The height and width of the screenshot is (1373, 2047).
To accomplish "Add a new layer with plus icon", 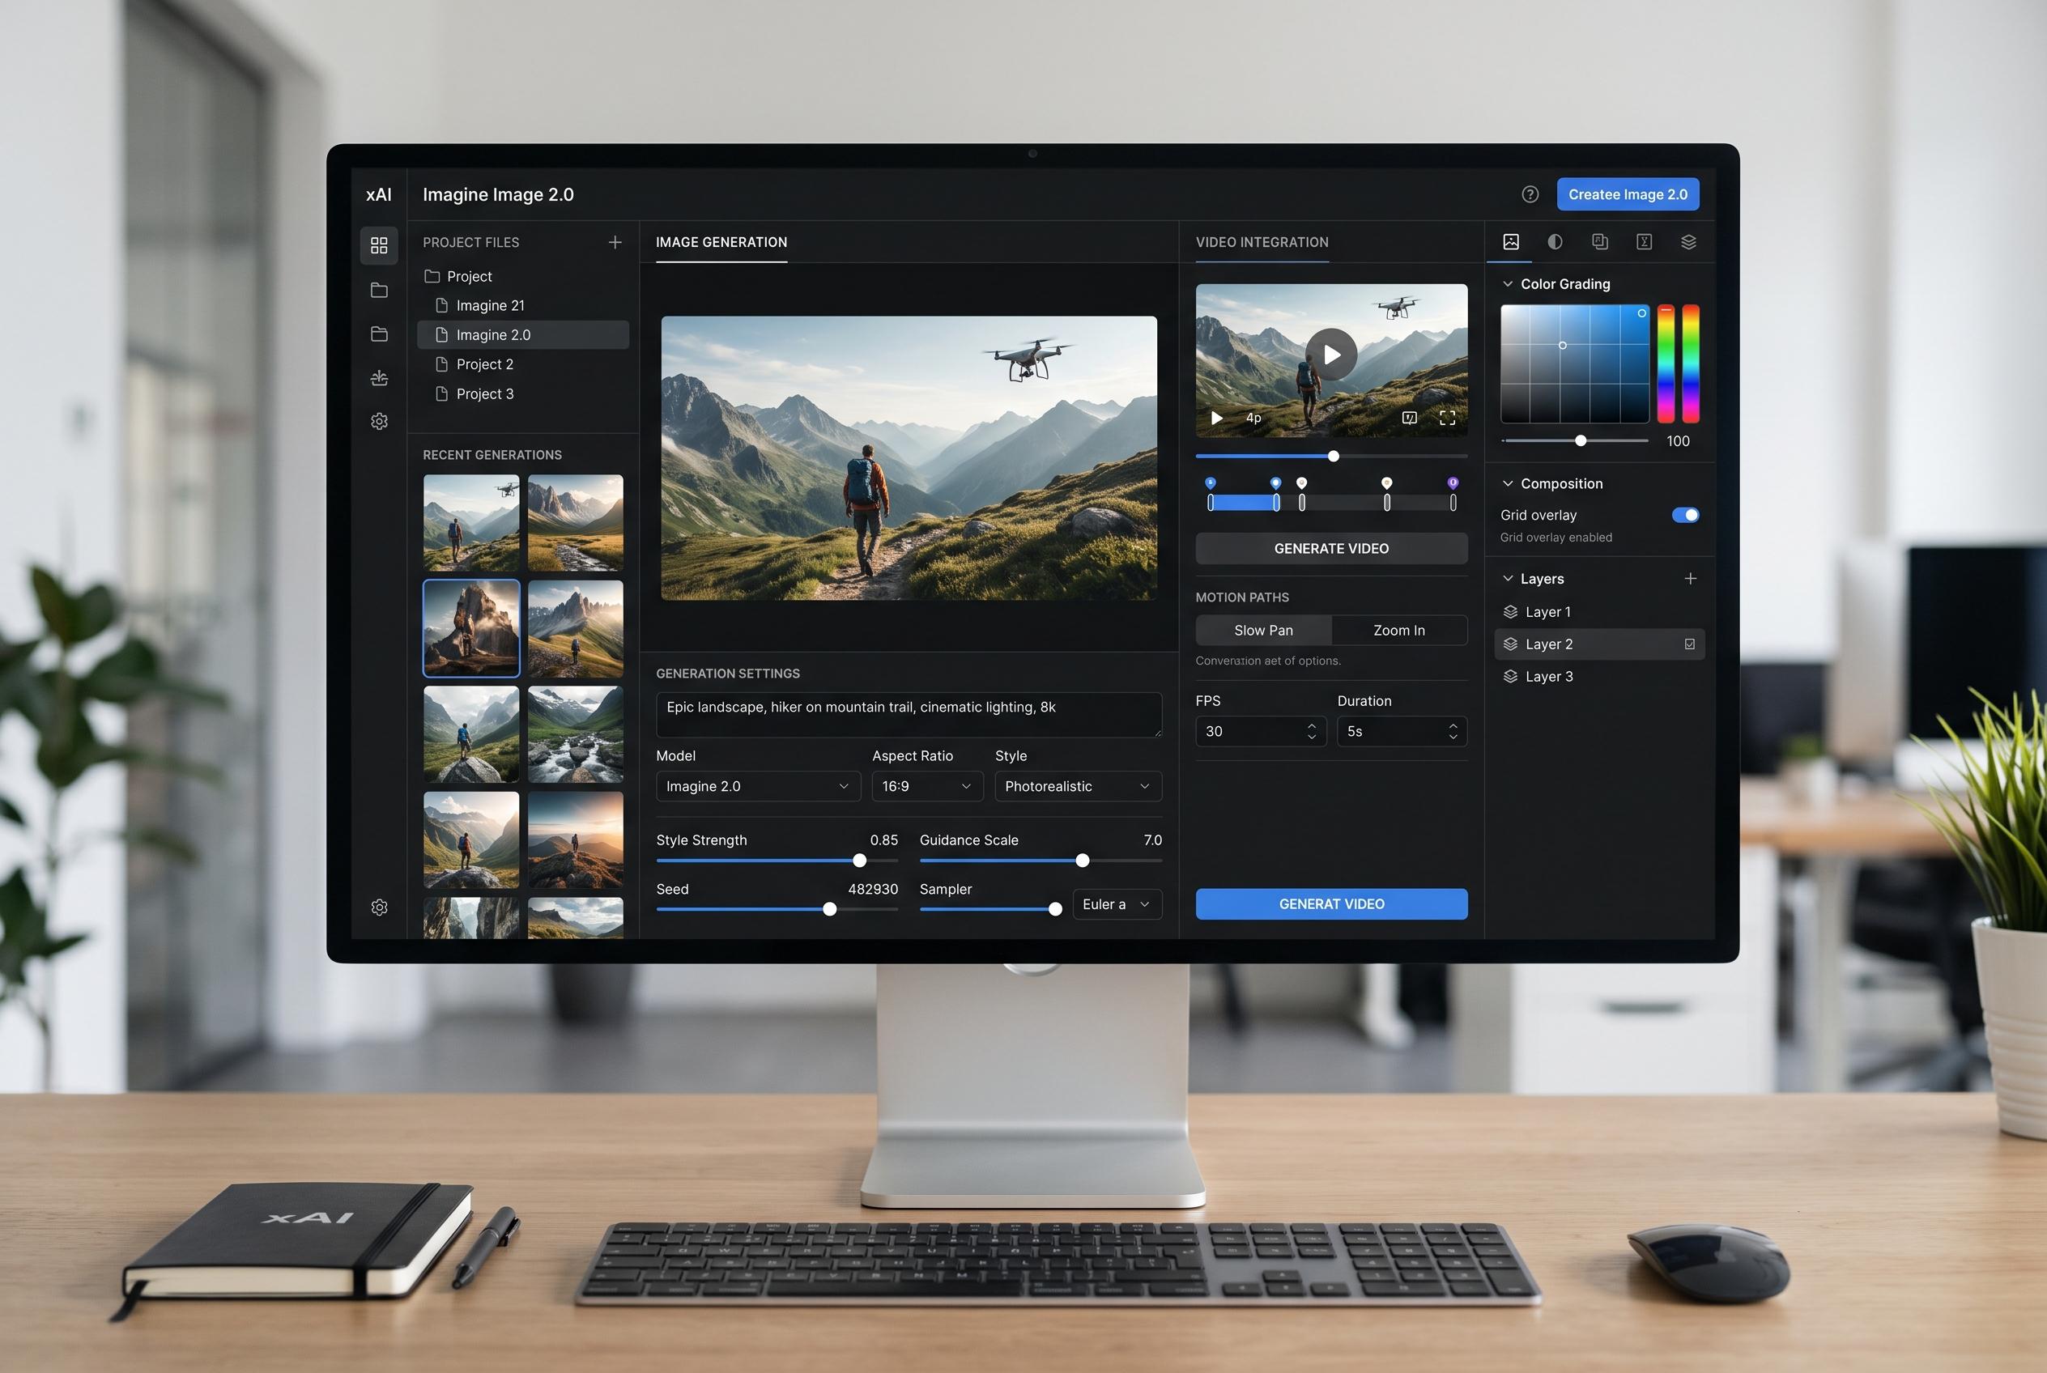I will coord(1690,579).
